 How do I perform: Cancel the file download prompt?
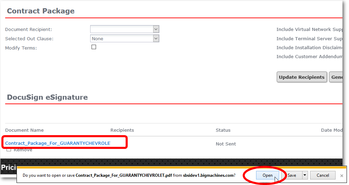coord(323,175)
